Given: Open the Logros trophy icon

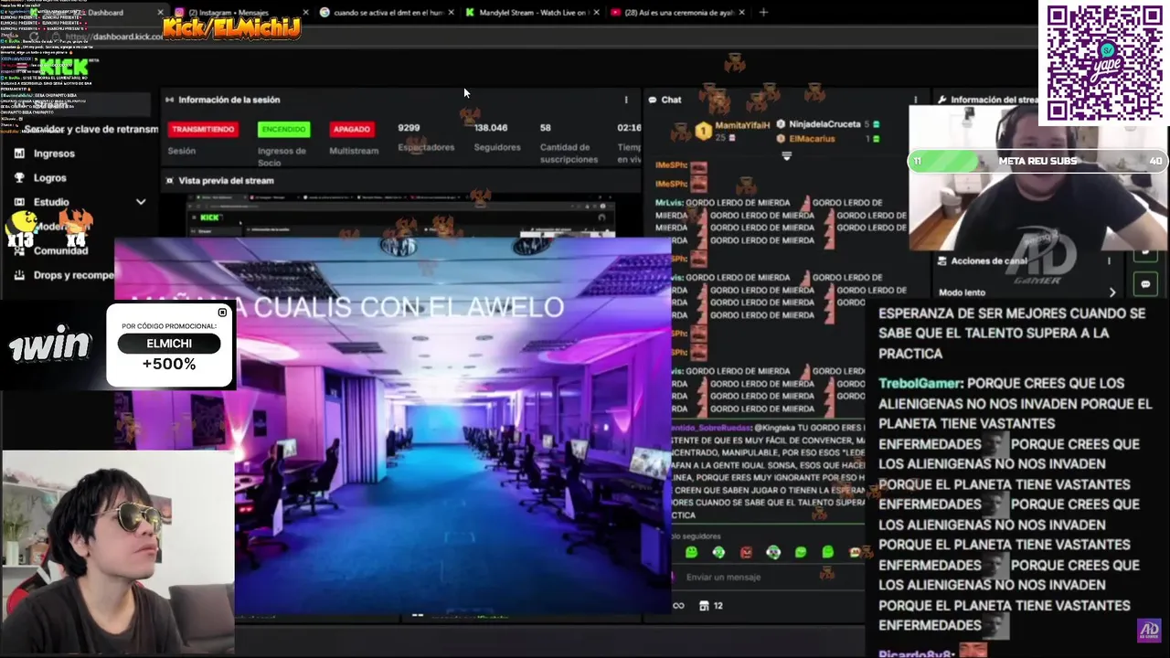Looking at the screenshot, I should [19, 178].
